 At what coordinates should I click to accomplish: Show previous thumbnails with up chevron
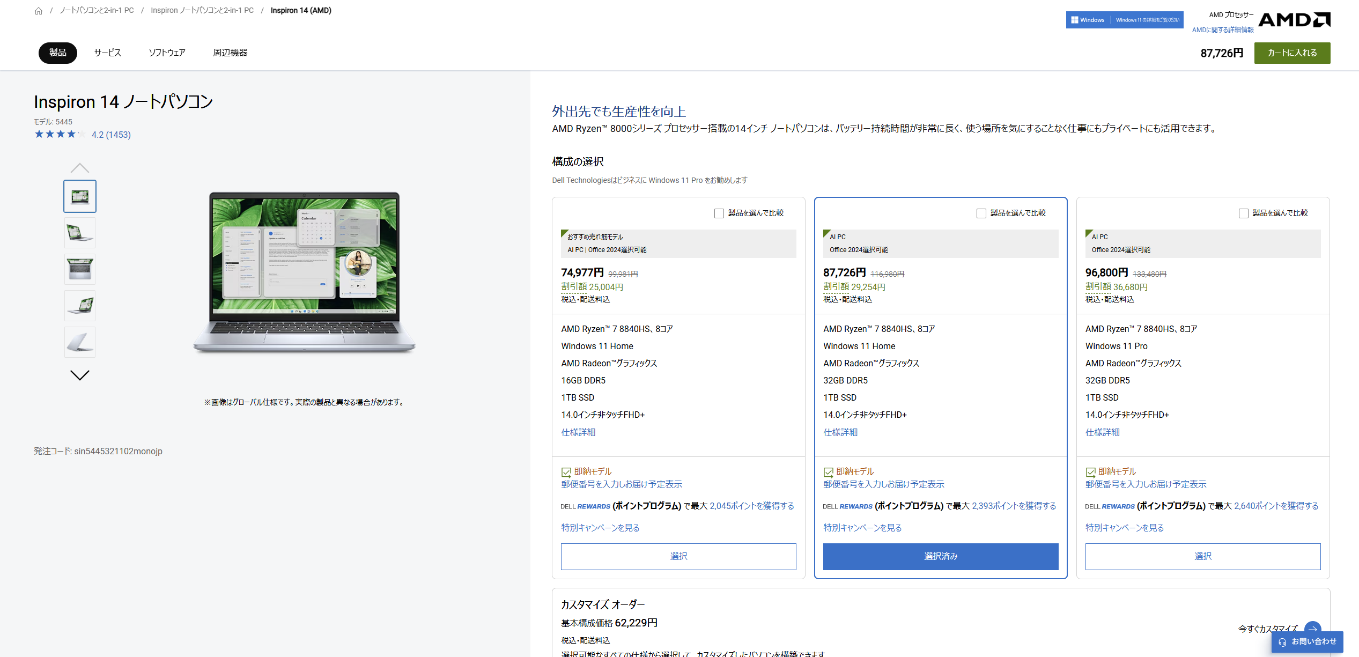[x=80, y=167]
